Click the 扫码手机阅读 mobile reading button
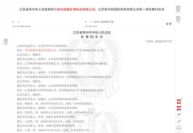193x133 pixels. click(179, 128)
